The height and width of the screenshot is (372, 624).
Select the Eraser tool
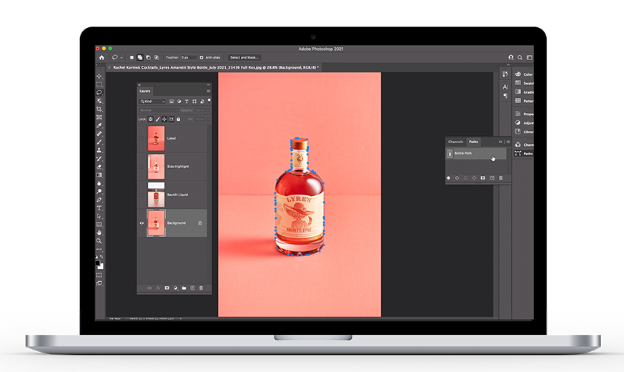click(99, 167)
